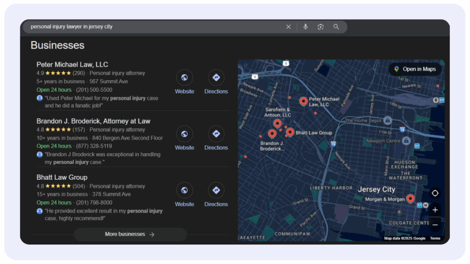470x264 pixels.
Task: Click the (290) reviews count
Action: 79,73
